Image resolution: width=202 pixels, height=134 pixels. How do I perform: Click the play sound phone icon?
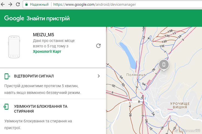click(x=7, y=76)
